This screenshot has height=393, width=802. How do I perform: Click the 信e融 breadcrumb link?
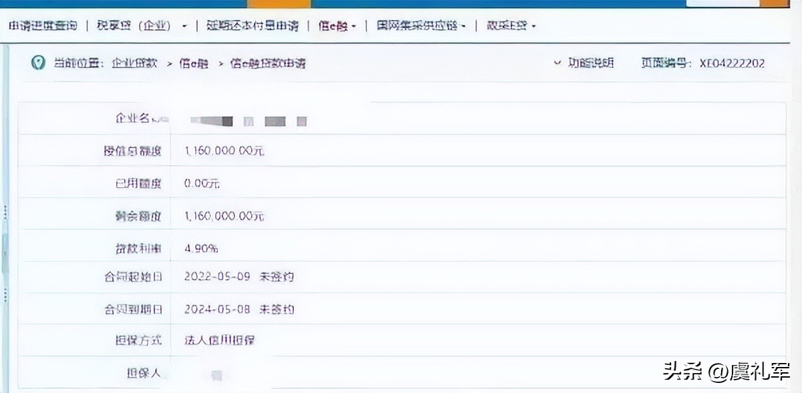194,64
